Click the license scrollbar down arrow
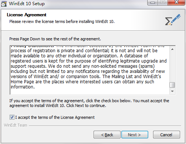The height and width of the screenshot is (144, 186). (172, 91)
